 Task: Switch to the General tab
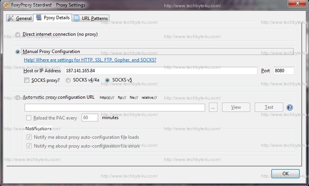[x=20, y=18]
